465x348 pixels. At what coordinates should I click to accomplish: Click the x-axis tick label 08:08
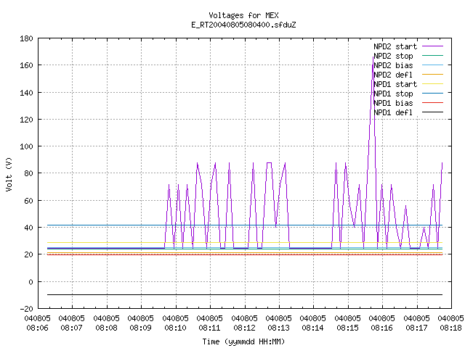[106, 328]
